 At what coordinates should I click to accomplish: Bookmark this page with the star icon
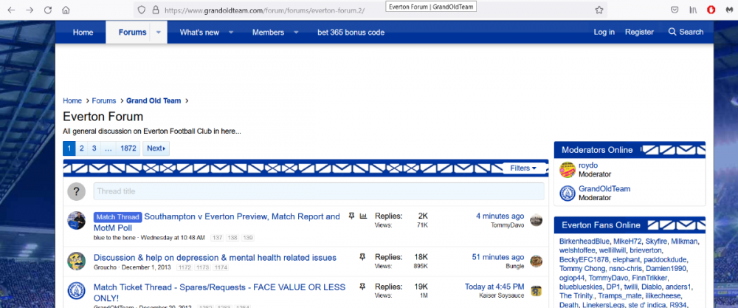pos(599,10)
